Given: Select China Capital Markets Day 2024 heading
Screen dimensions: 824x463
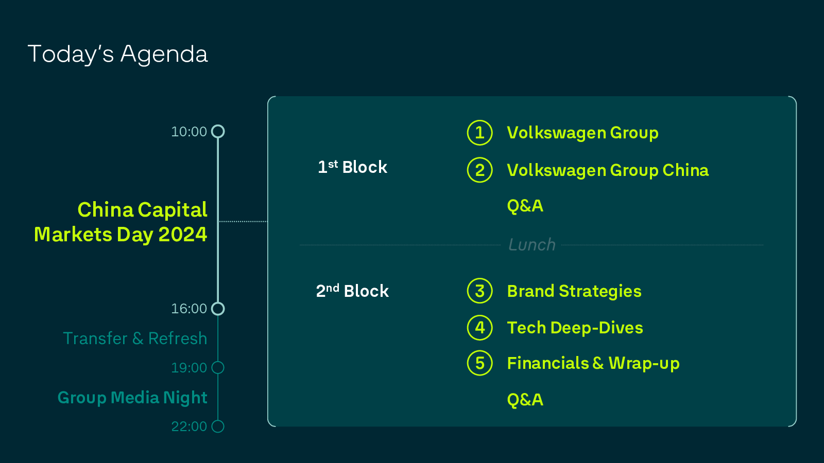Looking at the screenshot, I should tap(121, 222).
